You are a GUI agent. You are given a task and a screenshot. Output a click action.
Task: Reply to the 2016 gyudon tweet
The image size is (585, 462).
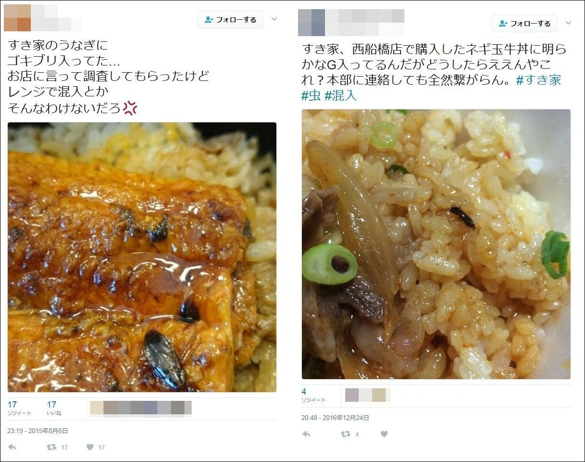[x=306, y=434]
